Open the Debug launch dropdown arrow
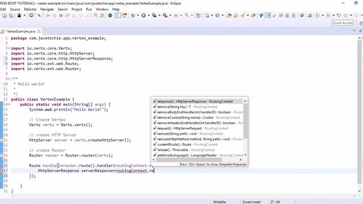 point(138,15)
